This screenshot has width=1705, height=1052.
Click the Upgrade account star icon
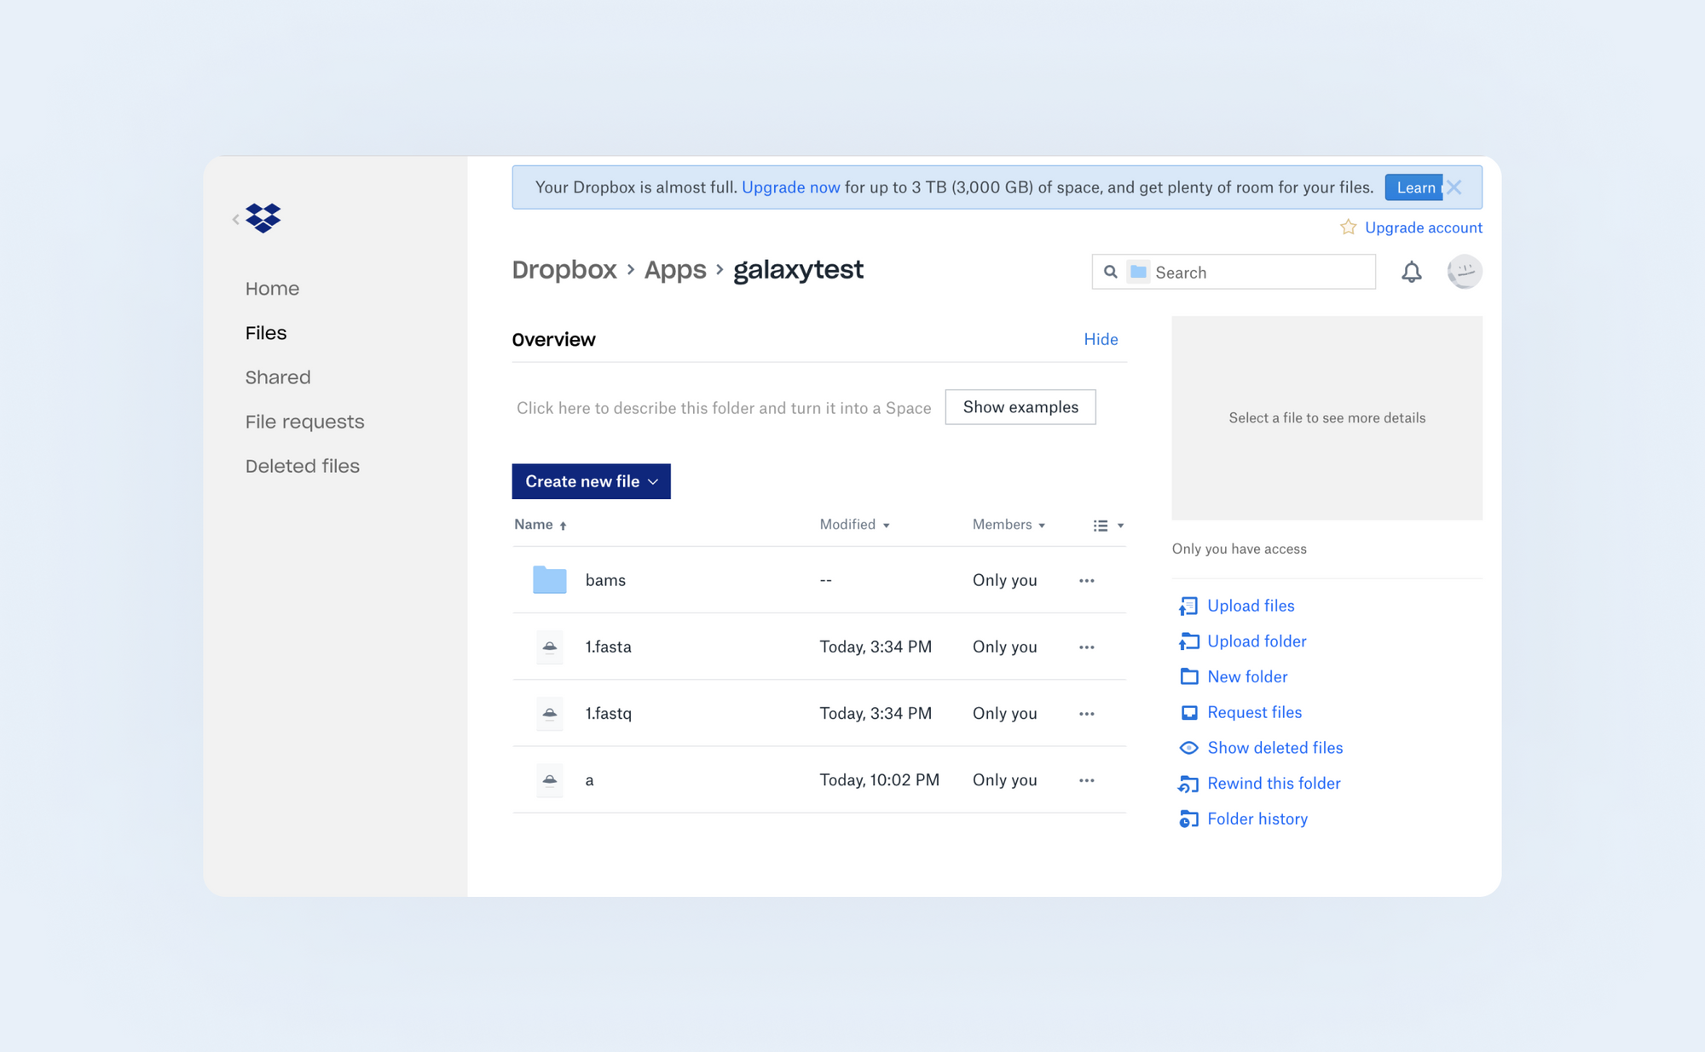click(1348, 227)
